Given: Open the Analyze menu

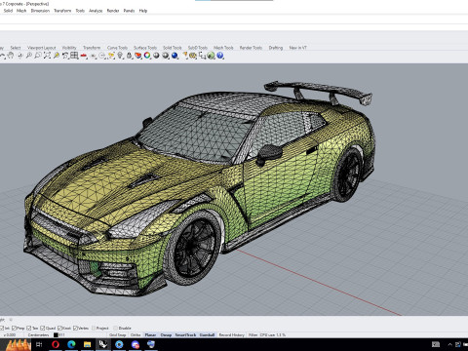Looking at the screenshot, I should [96, 11].
